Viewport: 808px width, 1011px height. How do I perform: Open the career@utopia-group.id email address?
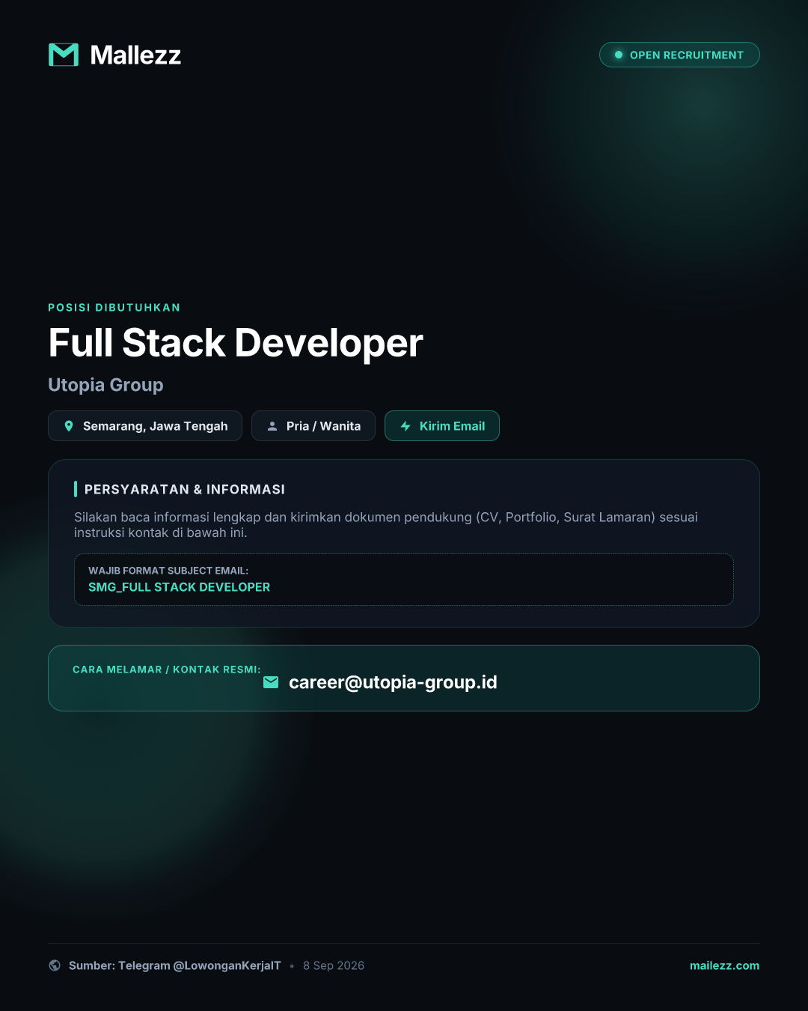coord(393,682)
